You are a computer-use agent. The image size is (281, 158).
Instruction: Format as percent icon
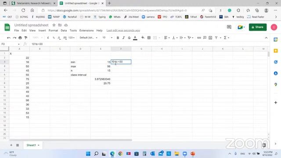pyautogui.click(x=54, y=38)
